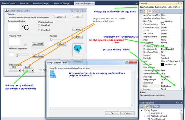Viewport: 185px width, 120px height.
Task: Switch to Form3.vb [Design] tab
Action: click(x=41, y=3)
